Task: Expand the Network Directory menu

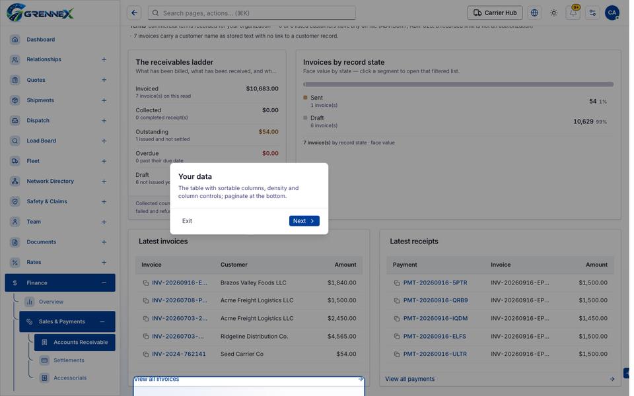Action: tap(104, 181)
